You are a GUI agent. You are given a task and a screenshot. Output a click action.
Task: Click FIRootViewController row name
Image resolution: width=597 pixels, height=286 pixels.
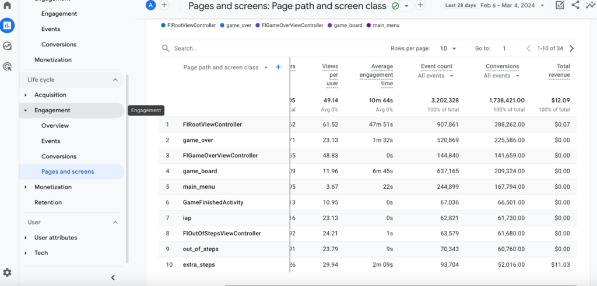(x=212, y=124)
